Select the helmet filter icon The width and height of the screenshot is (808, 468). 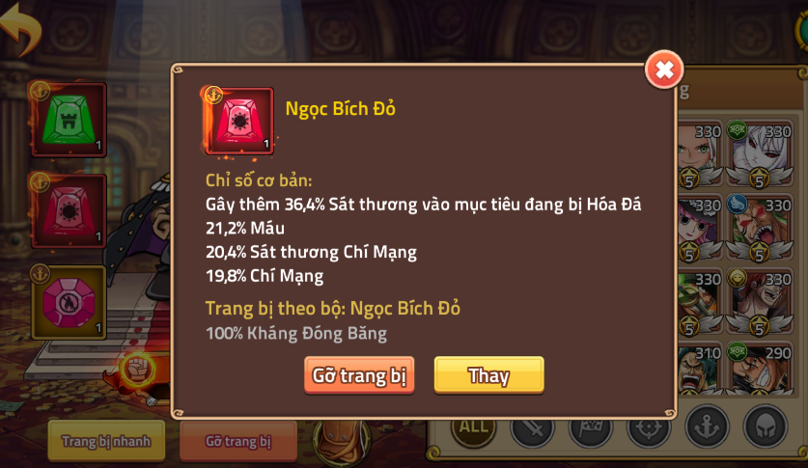point(766,427)
